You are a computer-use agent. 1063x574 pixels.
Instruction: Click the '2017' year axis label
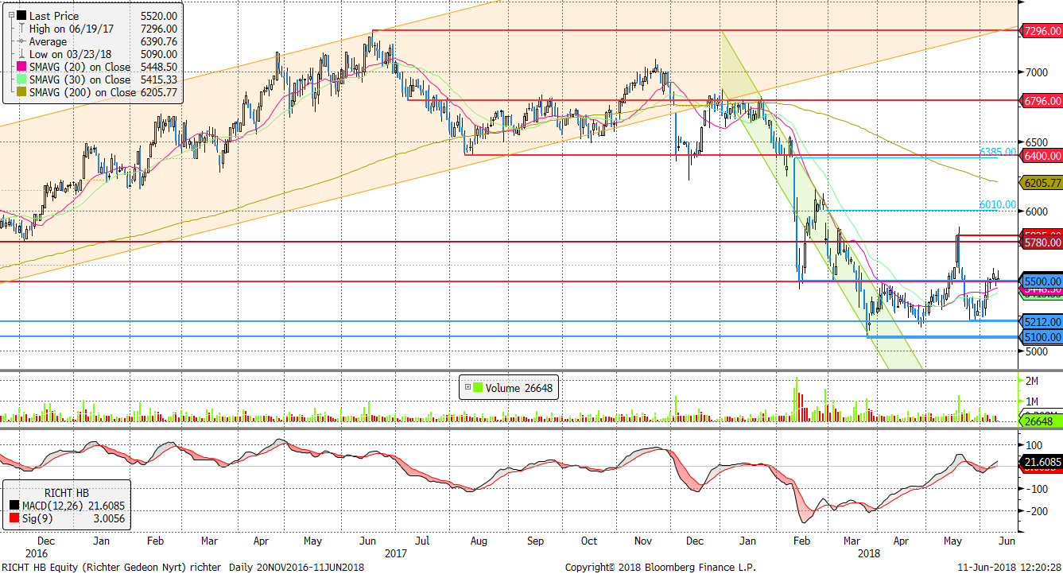click(395, 552)
